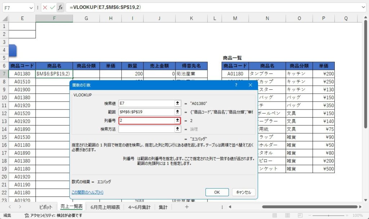Switch to the ピボット sheet tab
369x219 pixels.
pyautogui.click(x=46, y=207)
